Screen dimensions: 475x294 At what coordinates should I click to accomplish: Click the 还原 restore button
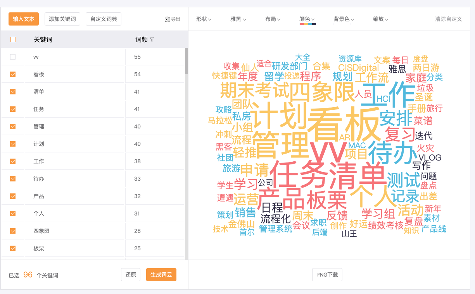(131, 275)
